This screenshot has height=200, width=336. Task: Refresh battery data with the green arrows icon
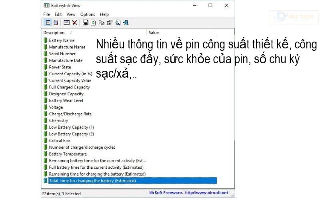93,22
